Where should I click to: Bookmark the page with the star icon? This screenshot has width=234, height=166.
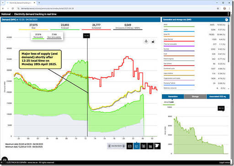[x=218, y=9]
